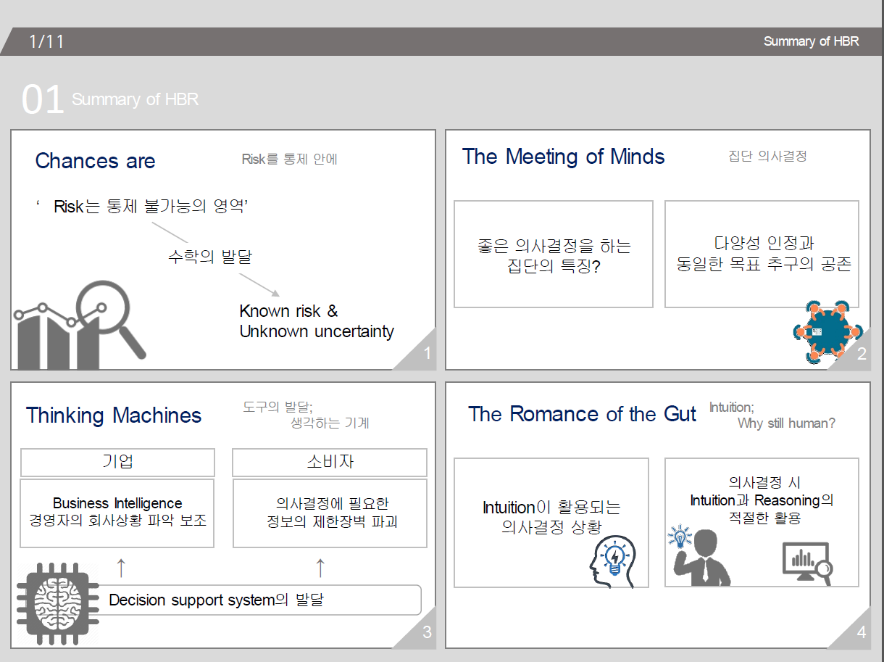Click 'The Meeting of Minds' title
This screenshot has height=662, width=884.
point(563,157)
